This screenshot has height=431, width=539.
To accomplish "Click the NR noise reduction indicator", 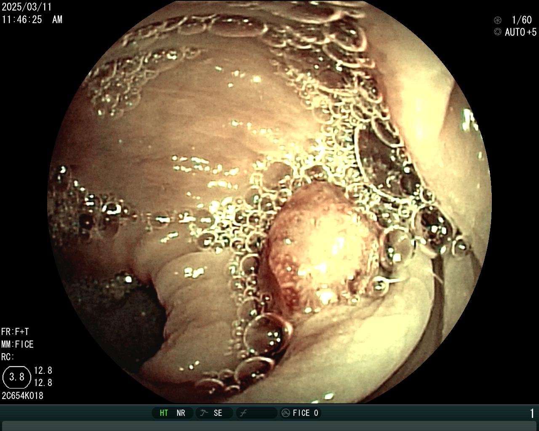I will pyautogui.click(x=181, y=413).
